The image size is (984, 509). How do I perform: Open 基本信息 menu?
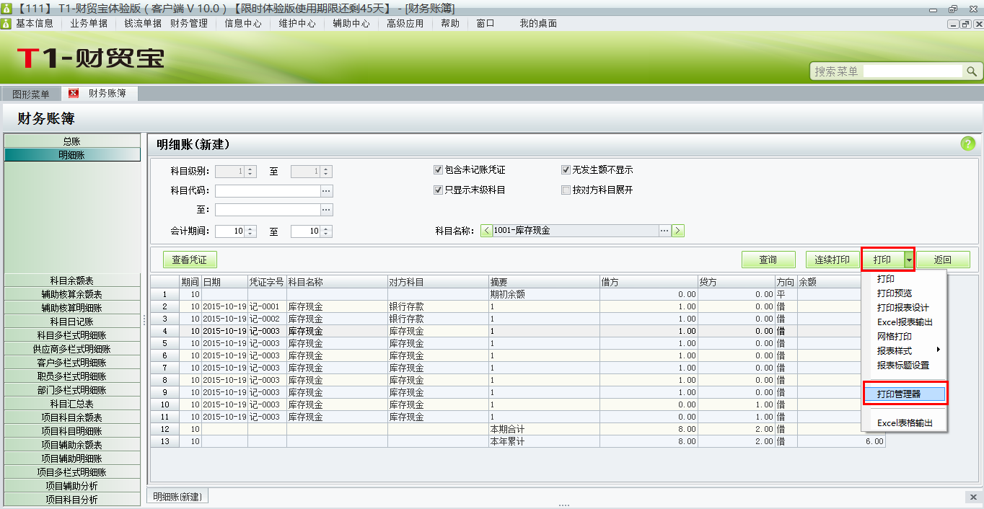(x=35, y=23)
